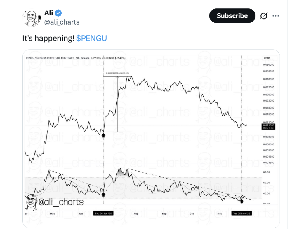Viewport: 299px width, 229px height.
Task: Click the RSI panel arrow at June breakout
Action: (103, 193)
